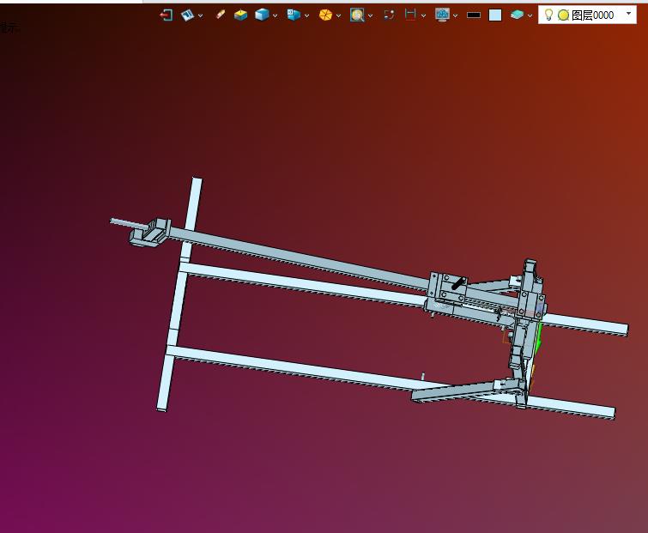The height and width of the screenshot is (533, 648).
Task: Click the red exit arrow icon
Action: [x=167, y=15]
